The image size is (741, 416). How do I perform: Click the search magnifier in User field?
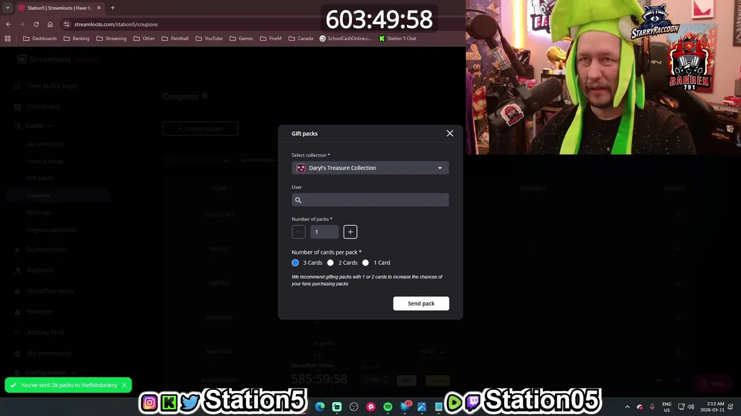tap(298, 200)
